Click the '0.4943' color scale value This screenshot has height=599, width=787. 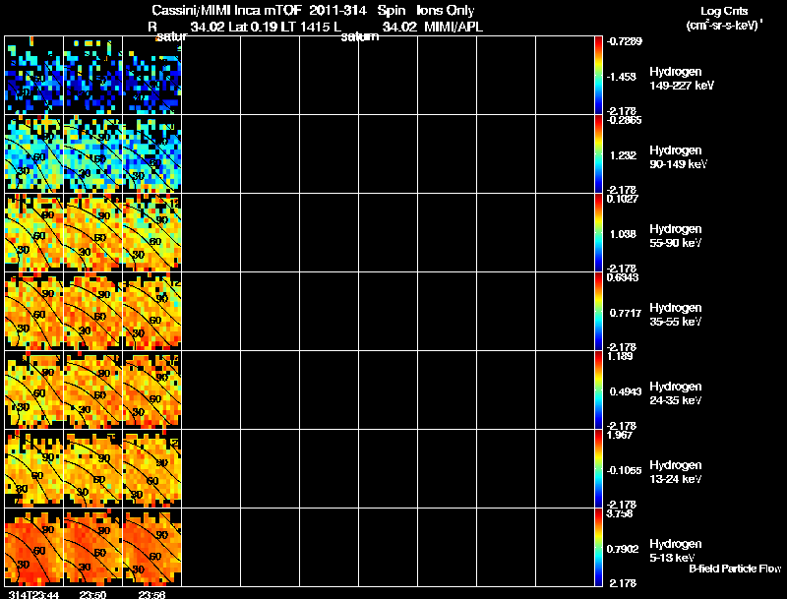[626, 391]
